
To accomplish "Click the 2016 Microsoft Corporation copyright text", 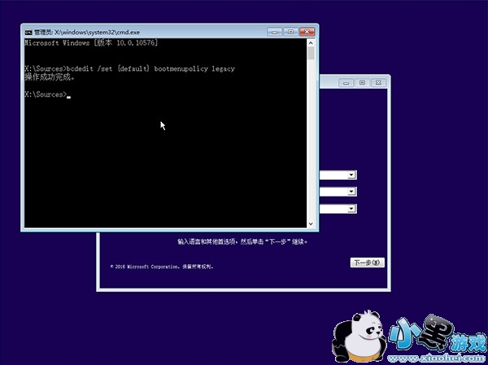I will coord(162,267).
